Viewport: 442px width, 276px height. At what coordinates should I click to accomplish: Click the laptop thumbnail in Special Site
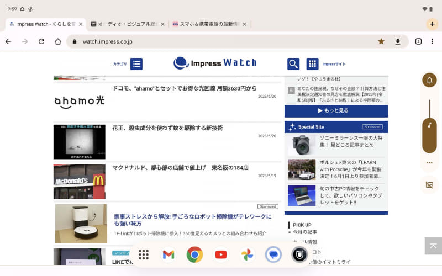pyautogui.click(x=302, y=196)
